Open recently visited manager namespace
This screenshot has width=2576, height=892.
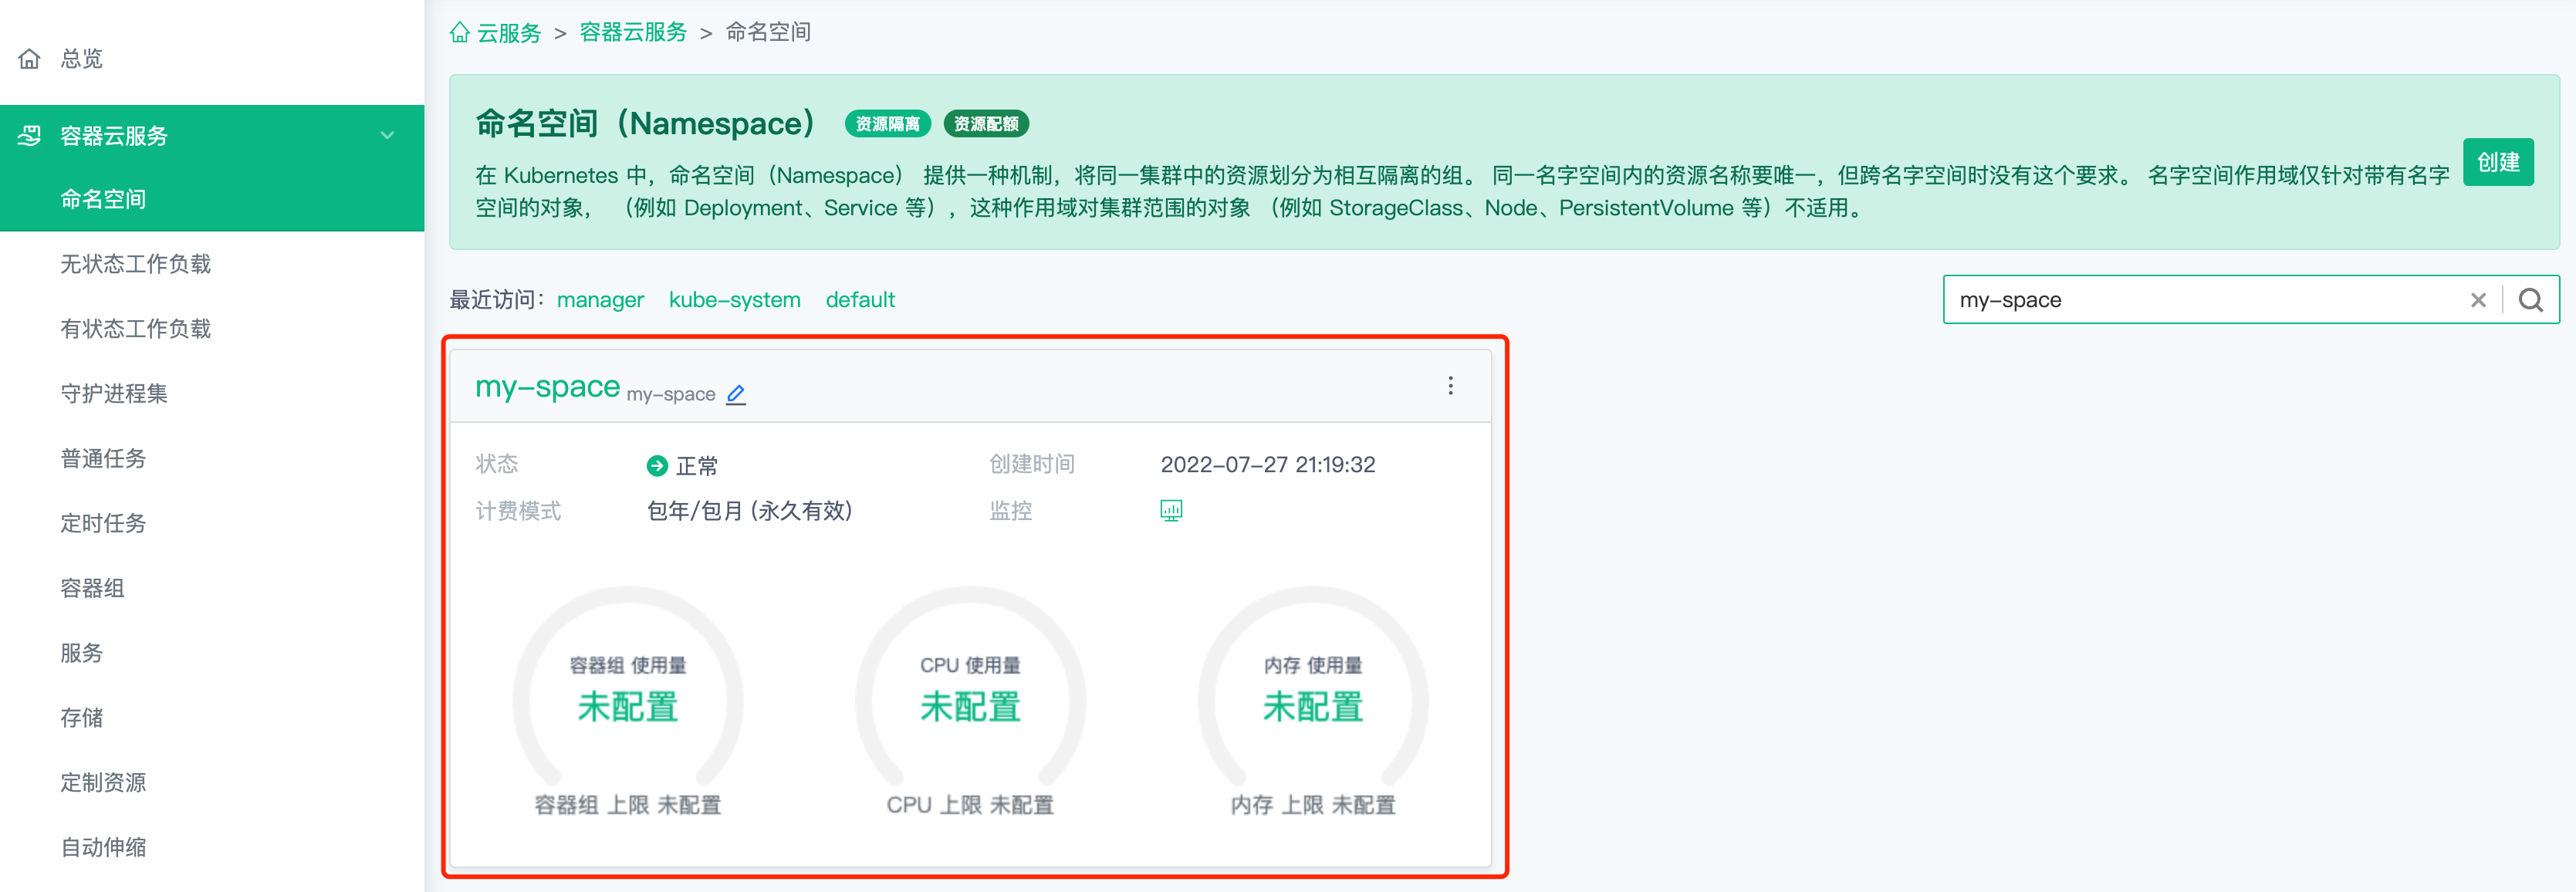click(x=600, y=300)
